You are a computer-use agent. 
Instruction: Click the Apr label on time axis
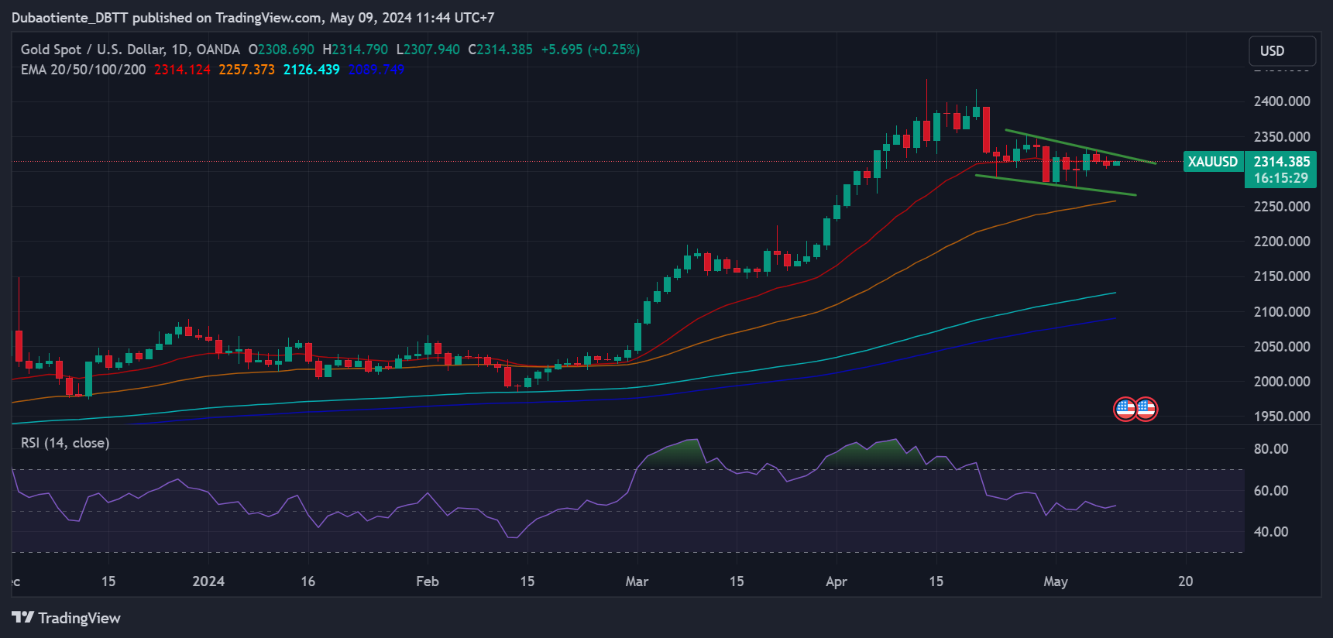point(837,581)
